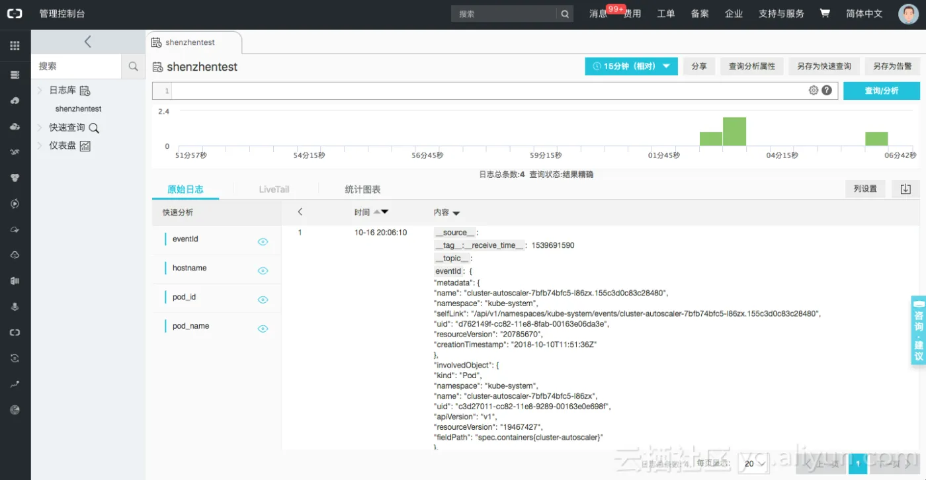The height and width of the screenshot is (480, 926).
Task: Click the download logs icon button
Action: (x=905, y=189)
